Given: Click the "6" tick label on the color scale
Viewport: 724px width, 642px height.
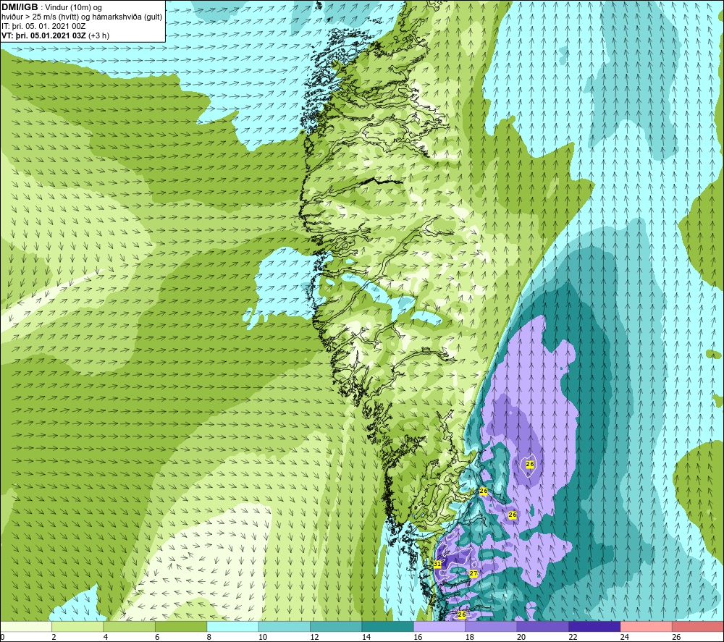Looking at the screenshot, I should pos(157,637).
